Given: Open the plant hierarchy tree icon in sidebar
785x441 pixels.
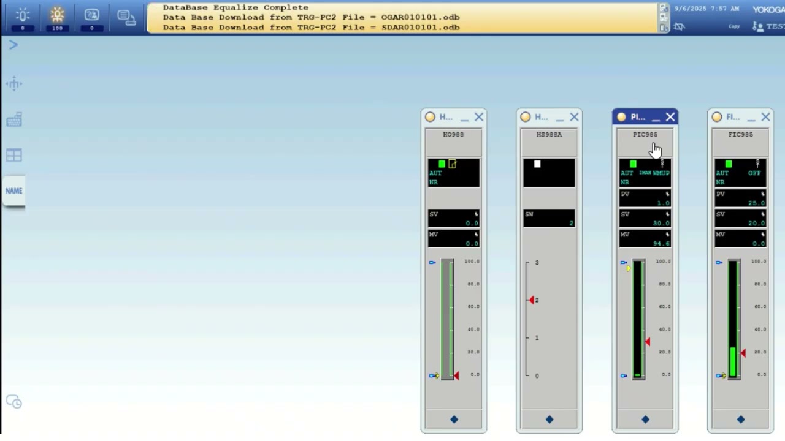Looking at the screenshot, I should pyautogui.click(x=14, y=84).
